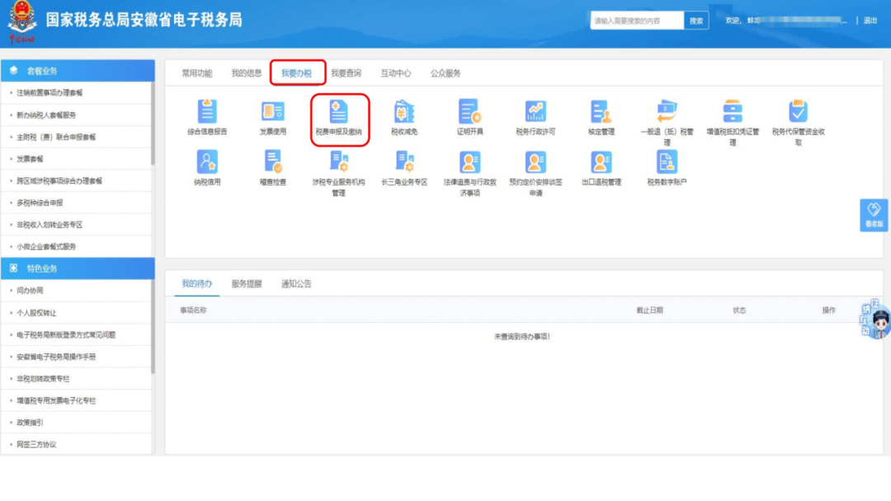Screen dimensions: 891x501
Task: Click the 发票使用 icon
Action: [x=272, y=112]
